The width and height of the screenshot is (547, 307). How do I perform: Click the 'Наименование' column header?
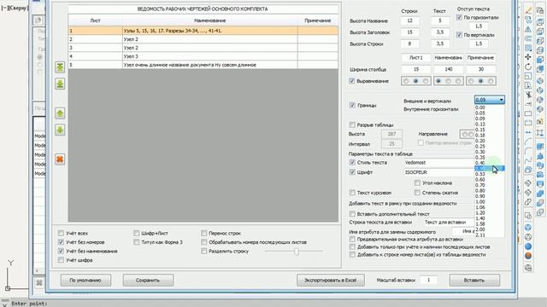tap(210, 20)
